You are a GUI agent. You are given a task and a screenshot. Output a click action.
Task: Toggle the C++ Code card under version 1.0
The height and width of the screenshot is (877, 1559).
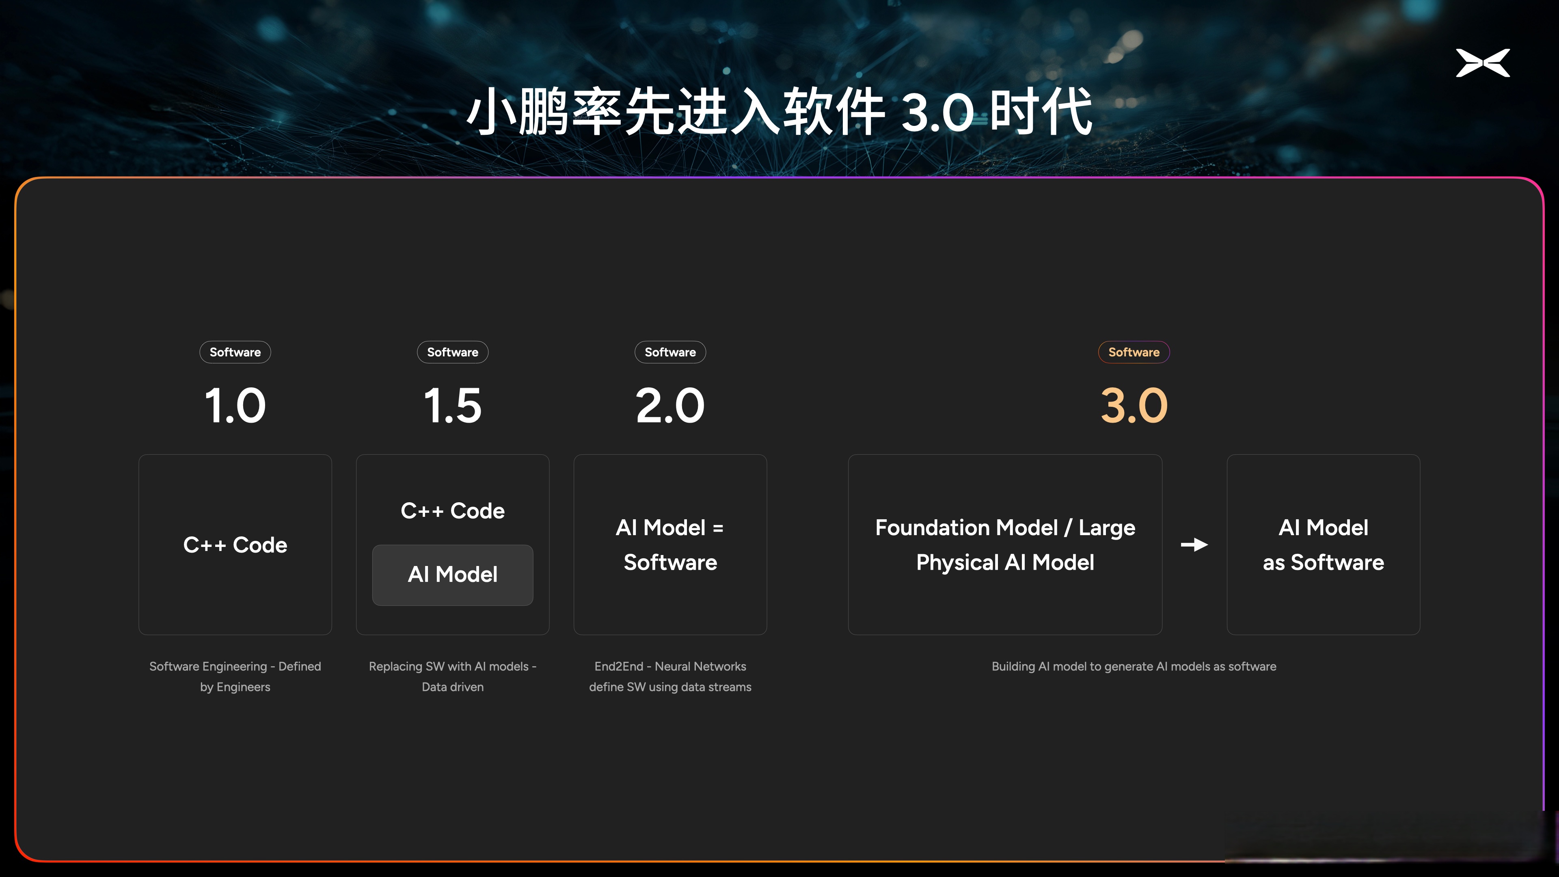click(235, 544)
